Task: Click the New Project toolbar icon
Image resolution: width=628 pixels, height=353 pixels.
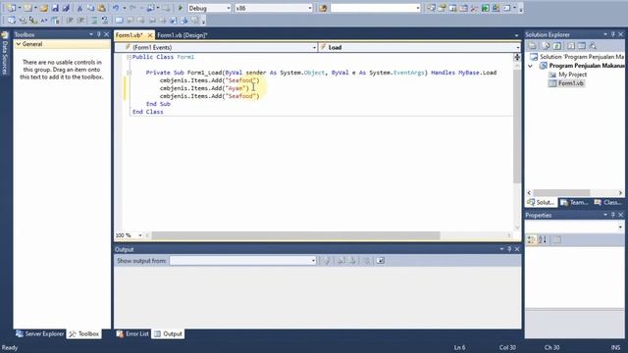Action: pyautogui.click(x=11, y=8)
